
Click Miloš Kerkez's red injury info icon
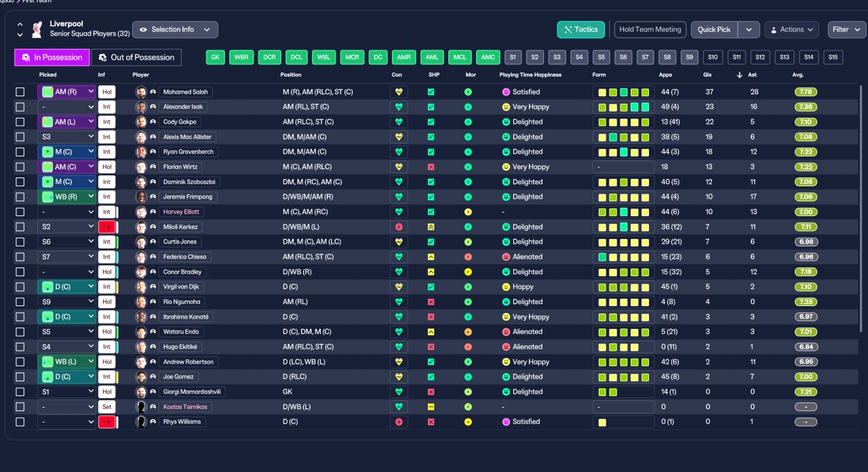click(106, 227)
